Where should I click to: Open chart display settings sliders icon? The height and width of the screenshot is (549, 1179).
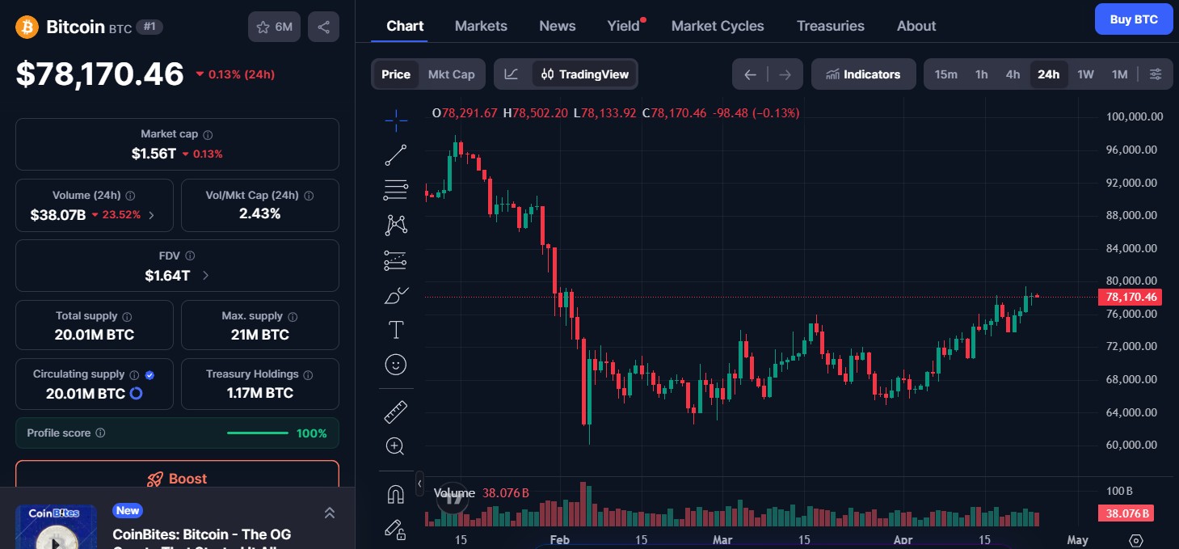[x=1156, y=74]
